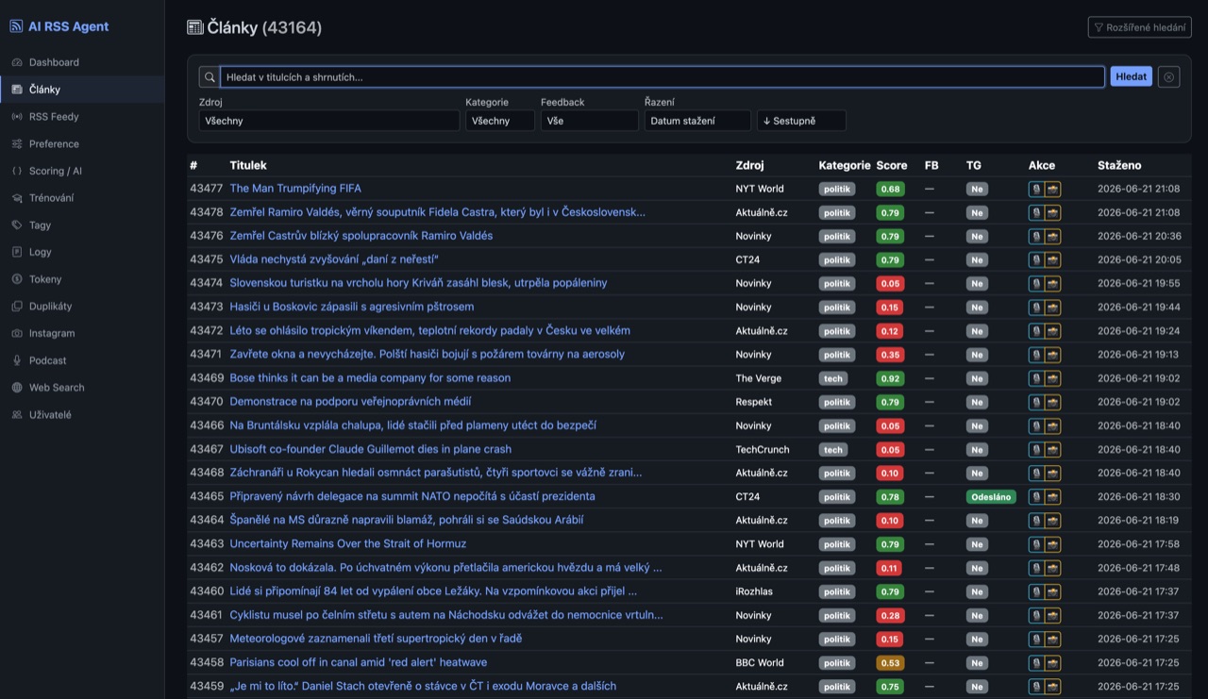Viewport: 1208px width, 699px height.
Task: Click camera action for Strait of Hormuz article
Action: tap(1052, 544)
